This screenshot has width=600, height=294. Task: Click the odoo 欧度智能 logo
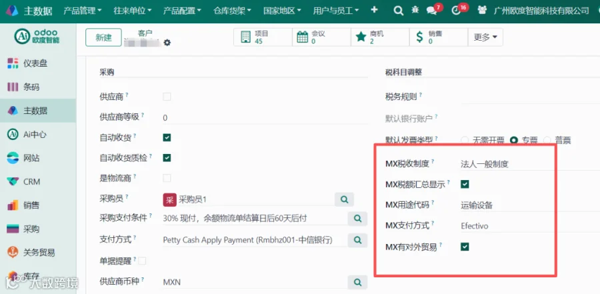pyautogui.click(x=37, y=36)
